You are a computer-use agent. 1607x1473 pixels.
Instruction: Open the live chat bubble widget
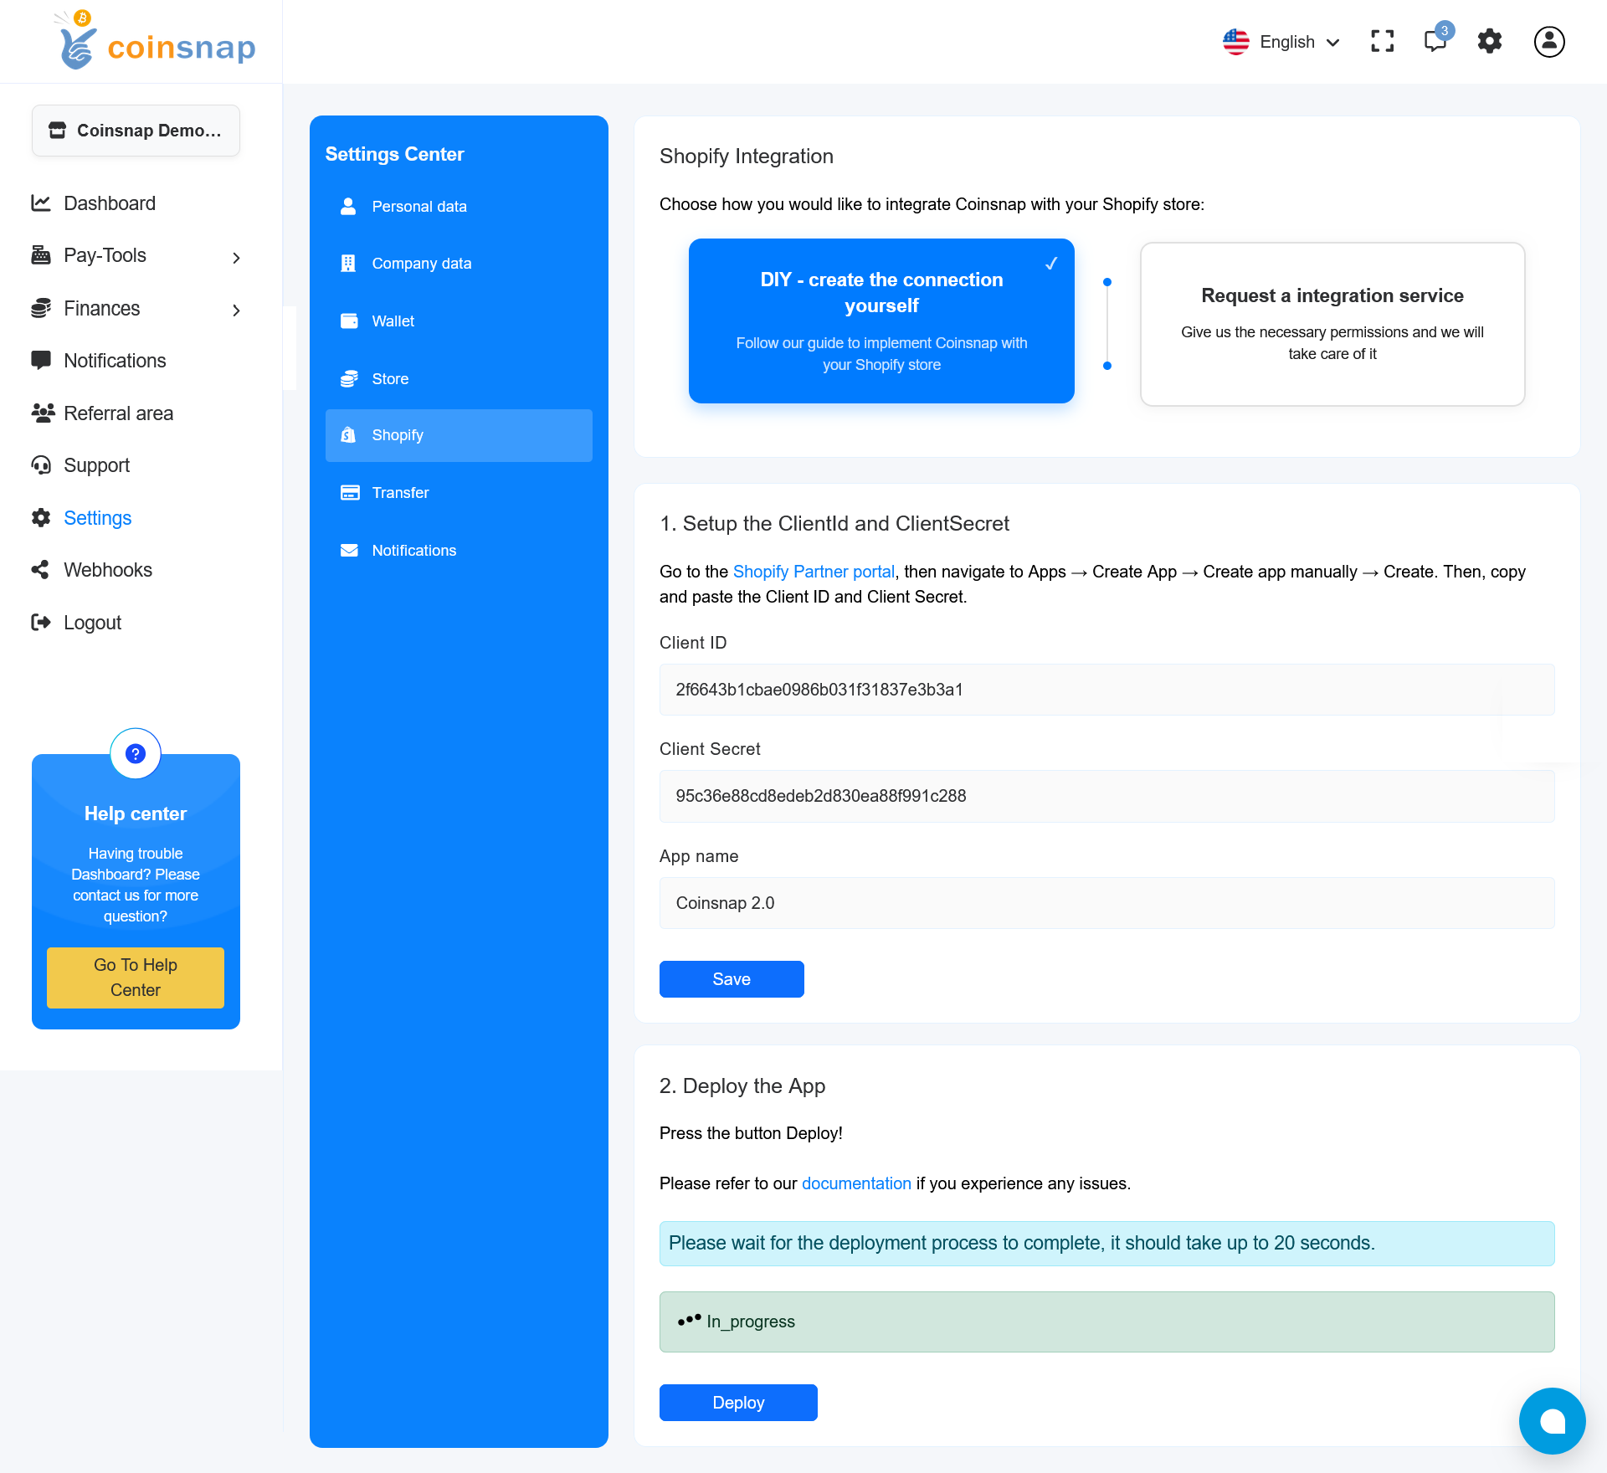tap(1552, 1420)
